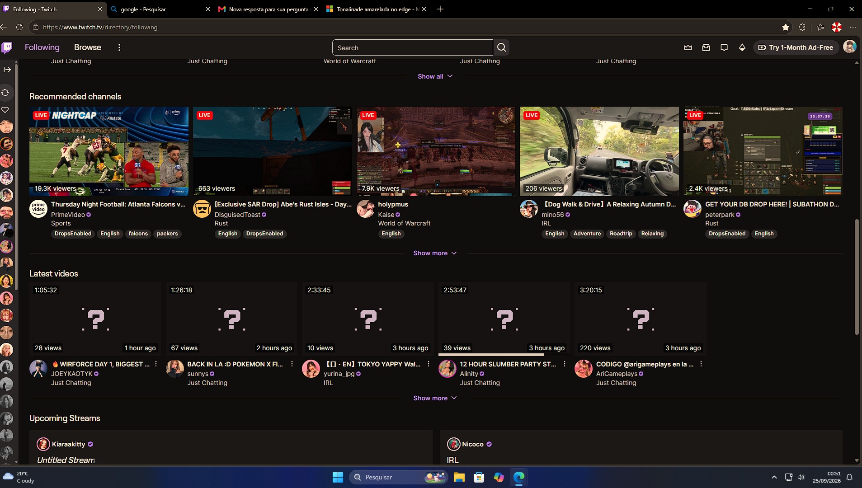Open more options dots beside Browse
This screenshot has height=488, width=862.
tap(119, 47)
